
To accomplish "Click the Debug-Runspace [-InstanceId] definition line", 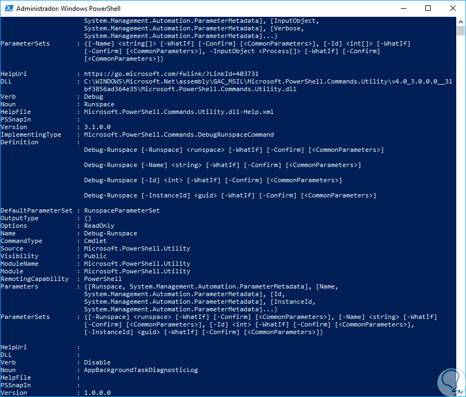I will [x=230, y=195].
